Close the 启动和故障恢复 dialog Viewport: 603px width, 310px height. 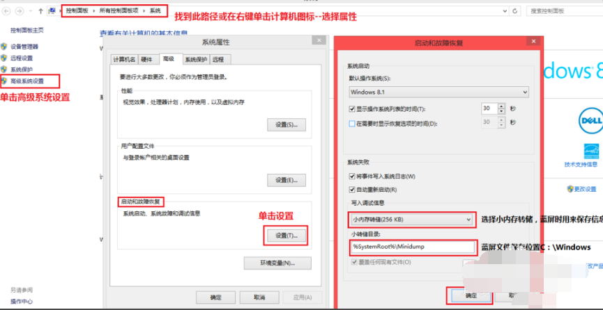533,41
